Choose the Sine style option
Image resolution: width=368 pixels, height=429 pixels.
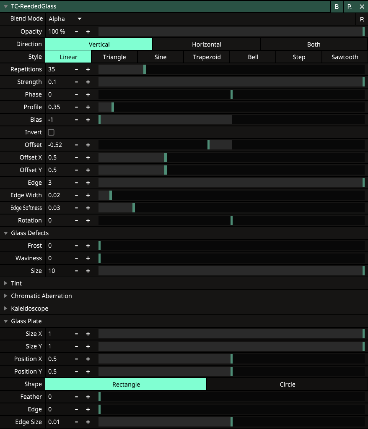(160, 57)
